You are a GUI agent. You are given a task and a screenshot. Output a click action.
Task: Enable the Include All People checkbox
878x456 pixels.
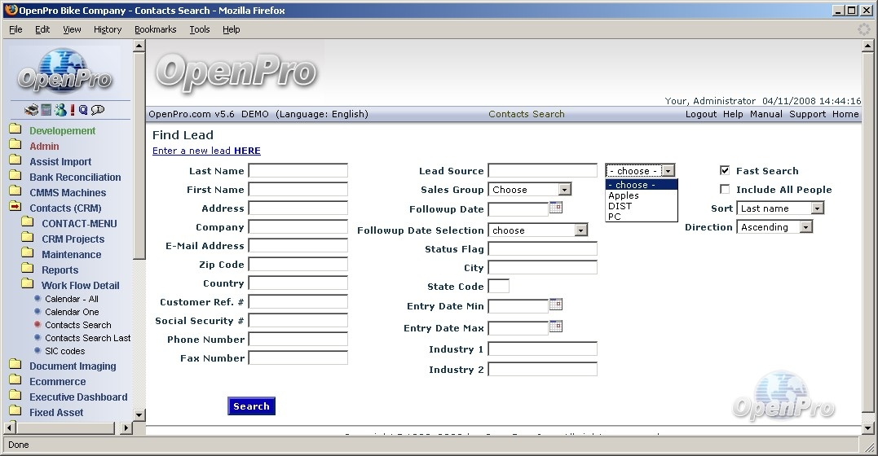coord(725,190)
